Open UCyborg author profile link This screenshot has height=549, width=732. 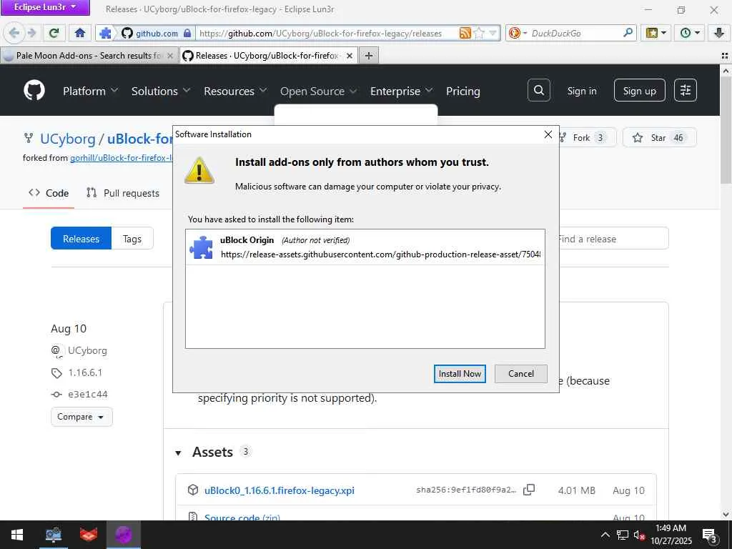(87, 350)
